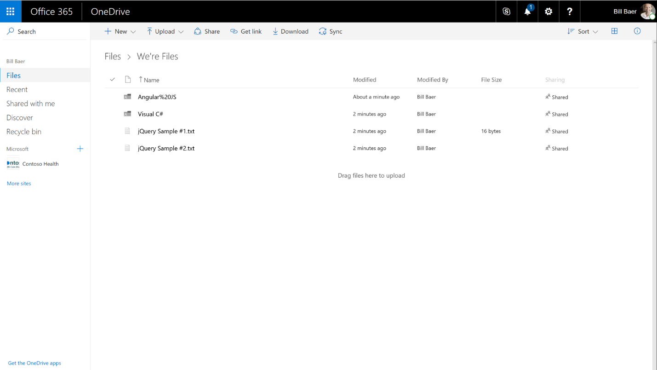Click the 16 bytes file size cell
The height and width of the screenshot is (370, 657).
(x=491, y=131)
